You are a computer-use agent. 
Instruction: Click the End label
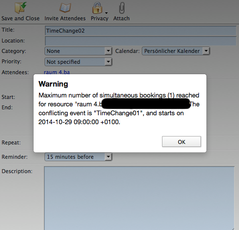(7, 107)
